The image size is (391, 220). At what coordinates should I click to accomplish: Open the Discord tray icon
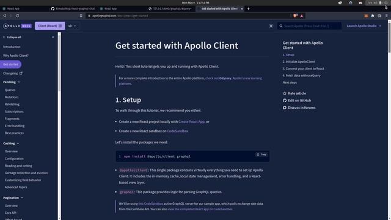(x=360, y=2)
